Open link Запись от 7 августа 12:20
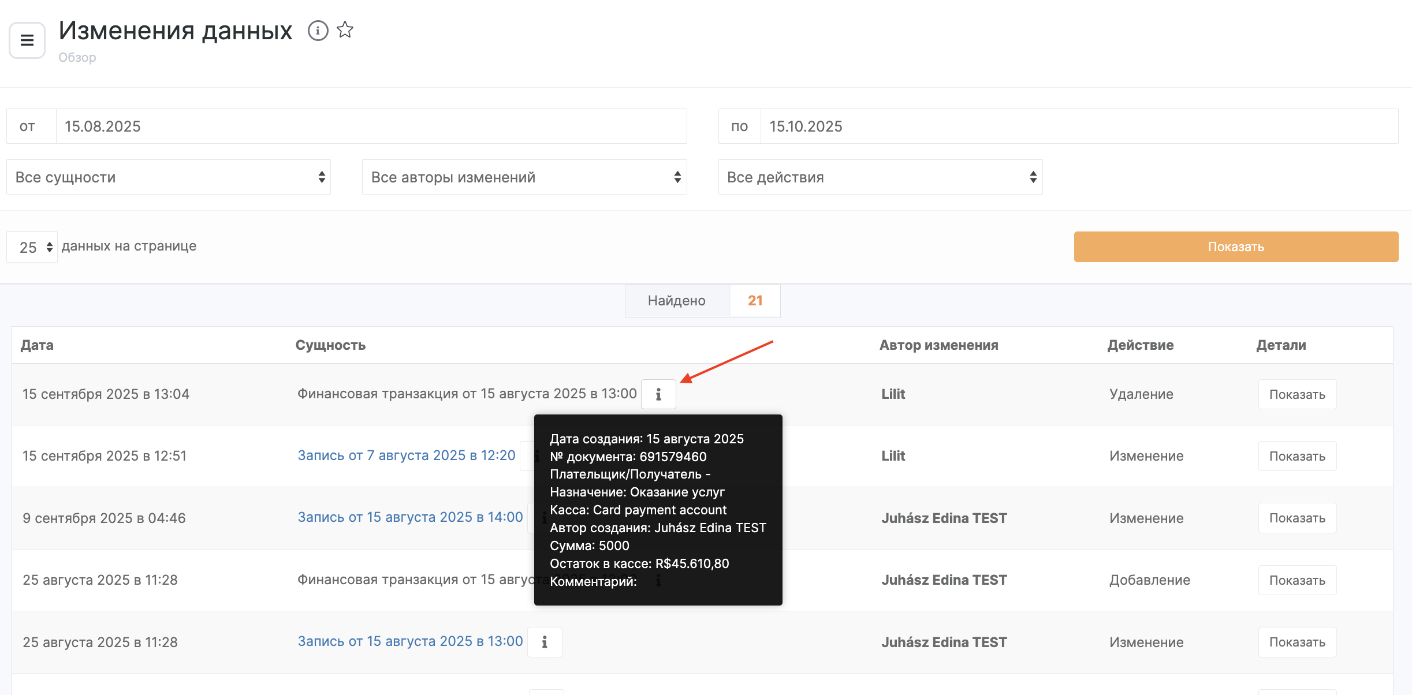The image size is (1412, 695). 406,455
